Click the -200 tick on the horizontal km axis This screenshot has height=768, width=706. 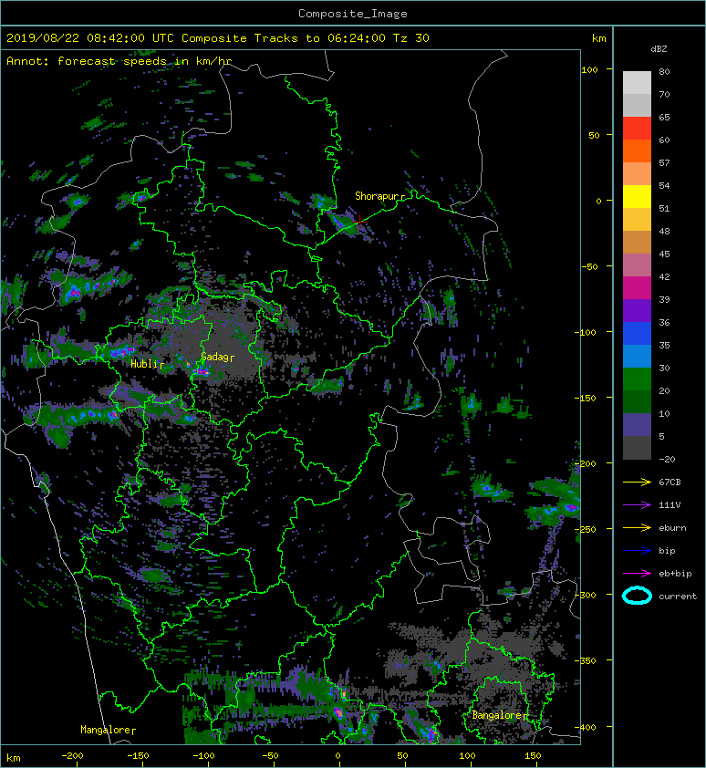72,756
